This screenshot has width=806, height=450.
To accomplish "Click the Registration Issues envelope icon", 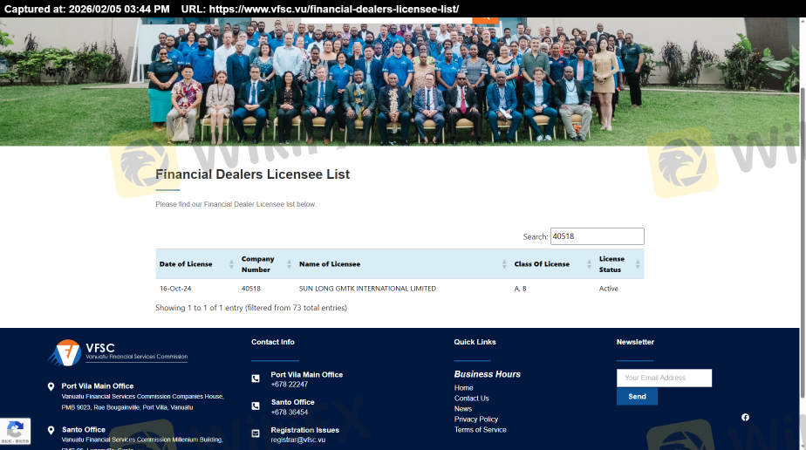I will [256, 433].
